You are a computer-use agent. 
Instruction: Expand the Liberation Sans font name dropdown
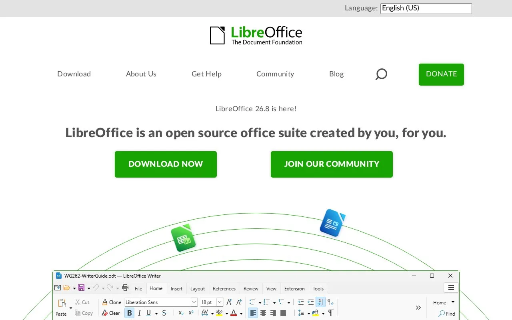(194, 302)
